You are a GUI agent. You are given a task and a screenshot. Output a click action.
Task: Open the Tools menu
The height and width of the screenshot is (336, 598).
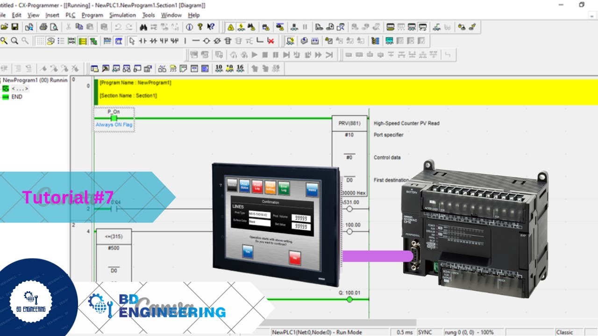149,15
